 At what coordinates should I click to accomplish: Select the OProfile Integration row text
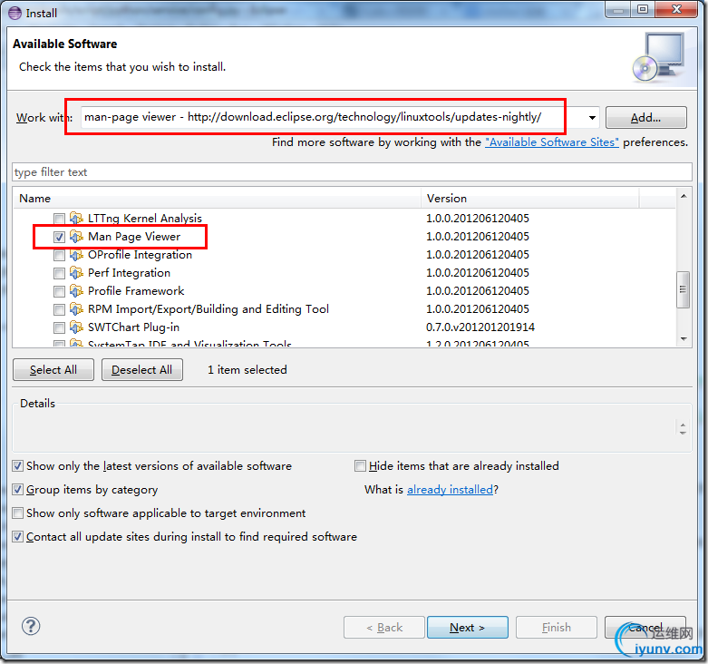pos(140,255)
